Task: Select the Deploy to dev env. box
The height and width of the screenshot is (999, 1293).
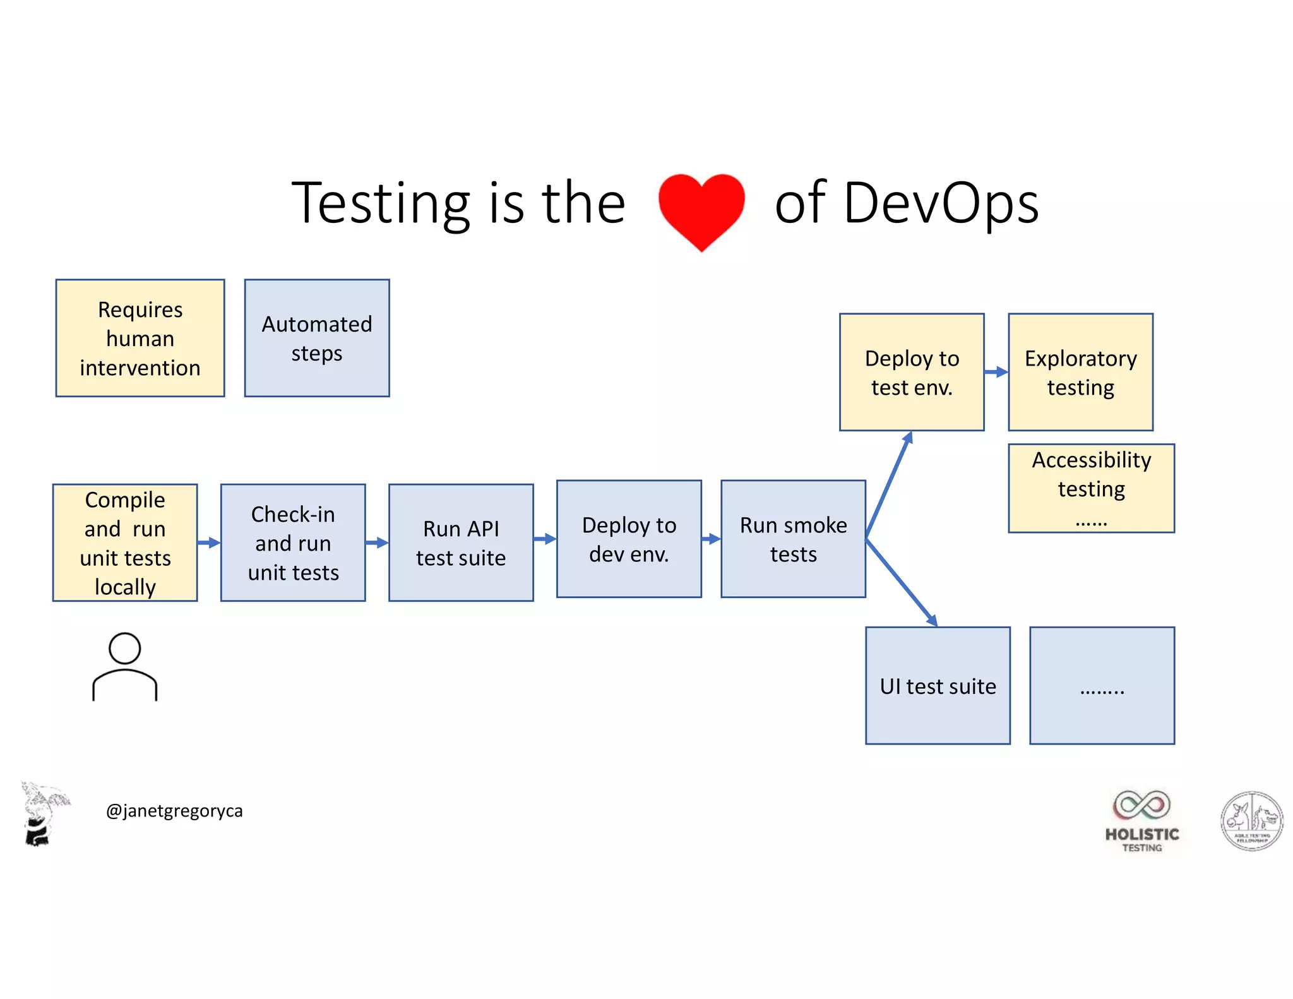Action: coord(629,539)
